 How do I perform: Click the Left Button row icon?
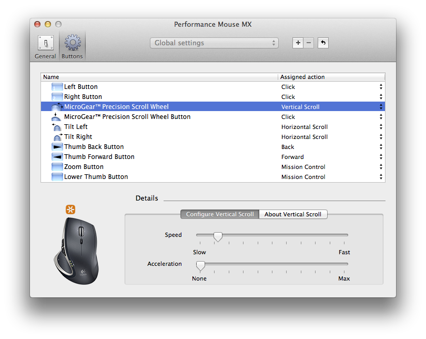coord(57,87)
